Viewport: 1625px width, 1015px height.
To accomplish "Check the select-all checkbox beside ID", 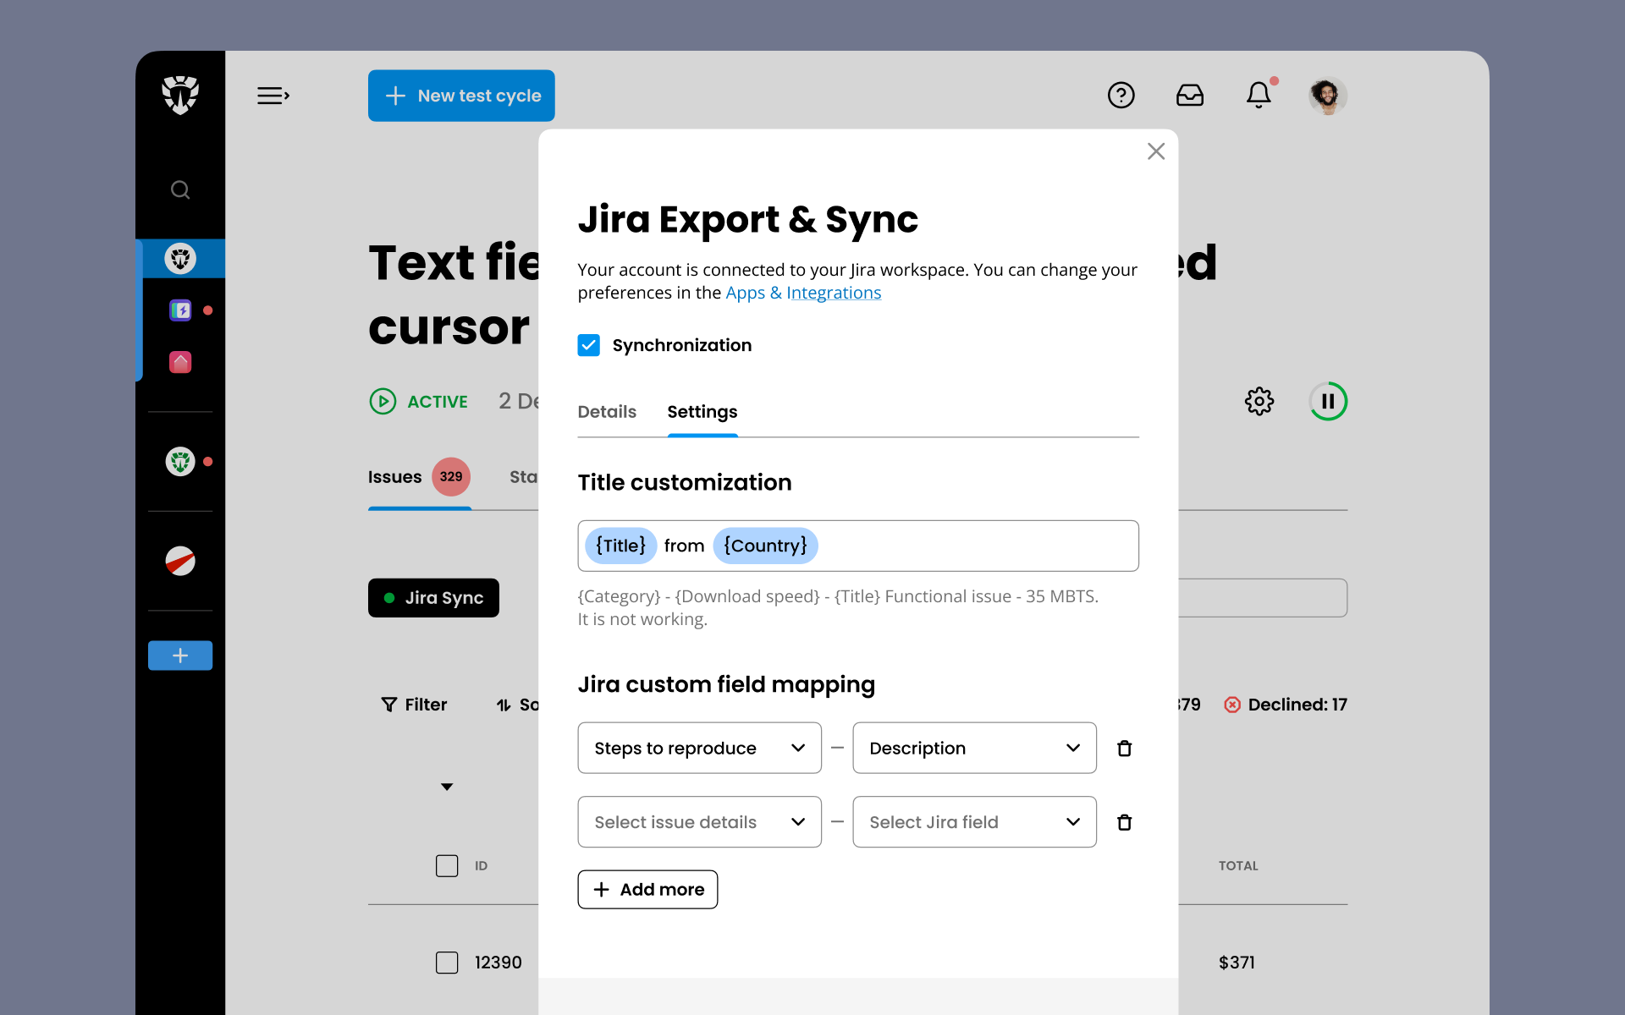I will [x=447, y=865].
